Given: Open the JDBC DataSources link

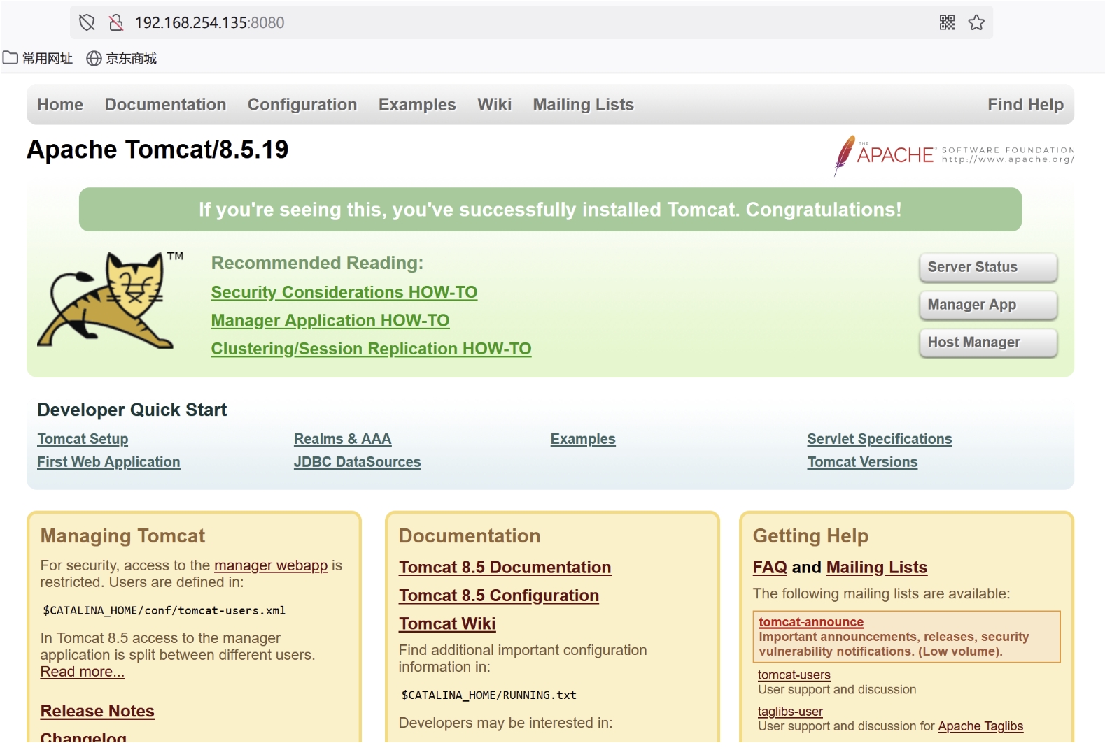Looking at the screenshot, I should coord(357,462).
